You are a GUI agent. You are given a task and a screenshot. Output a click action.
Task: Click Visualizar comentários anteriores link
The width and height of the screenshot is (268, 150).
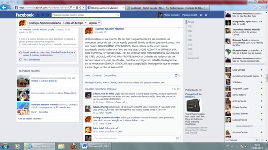(x=100, y=89)
